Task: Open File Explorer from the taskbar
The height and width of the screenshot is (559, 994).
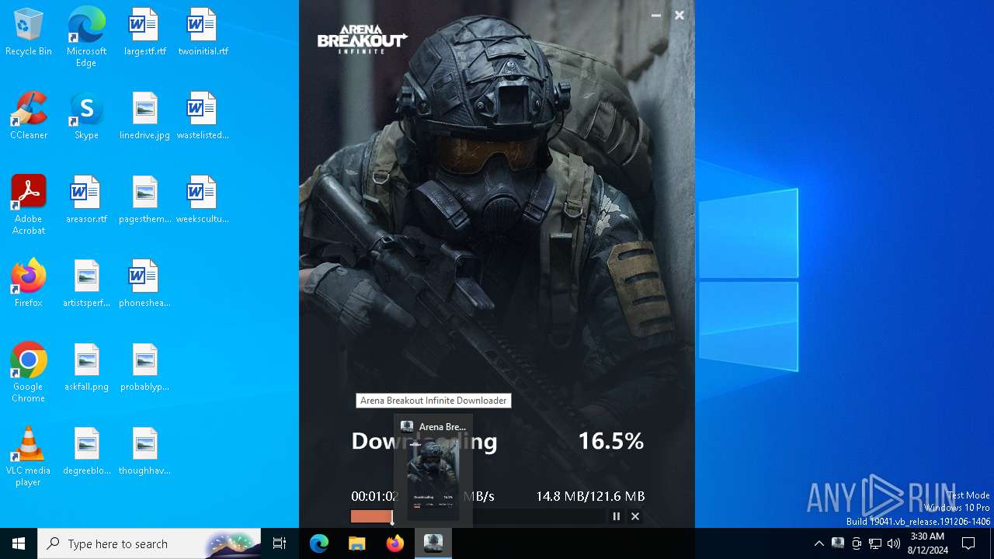Action: click(x=356, y=543)
